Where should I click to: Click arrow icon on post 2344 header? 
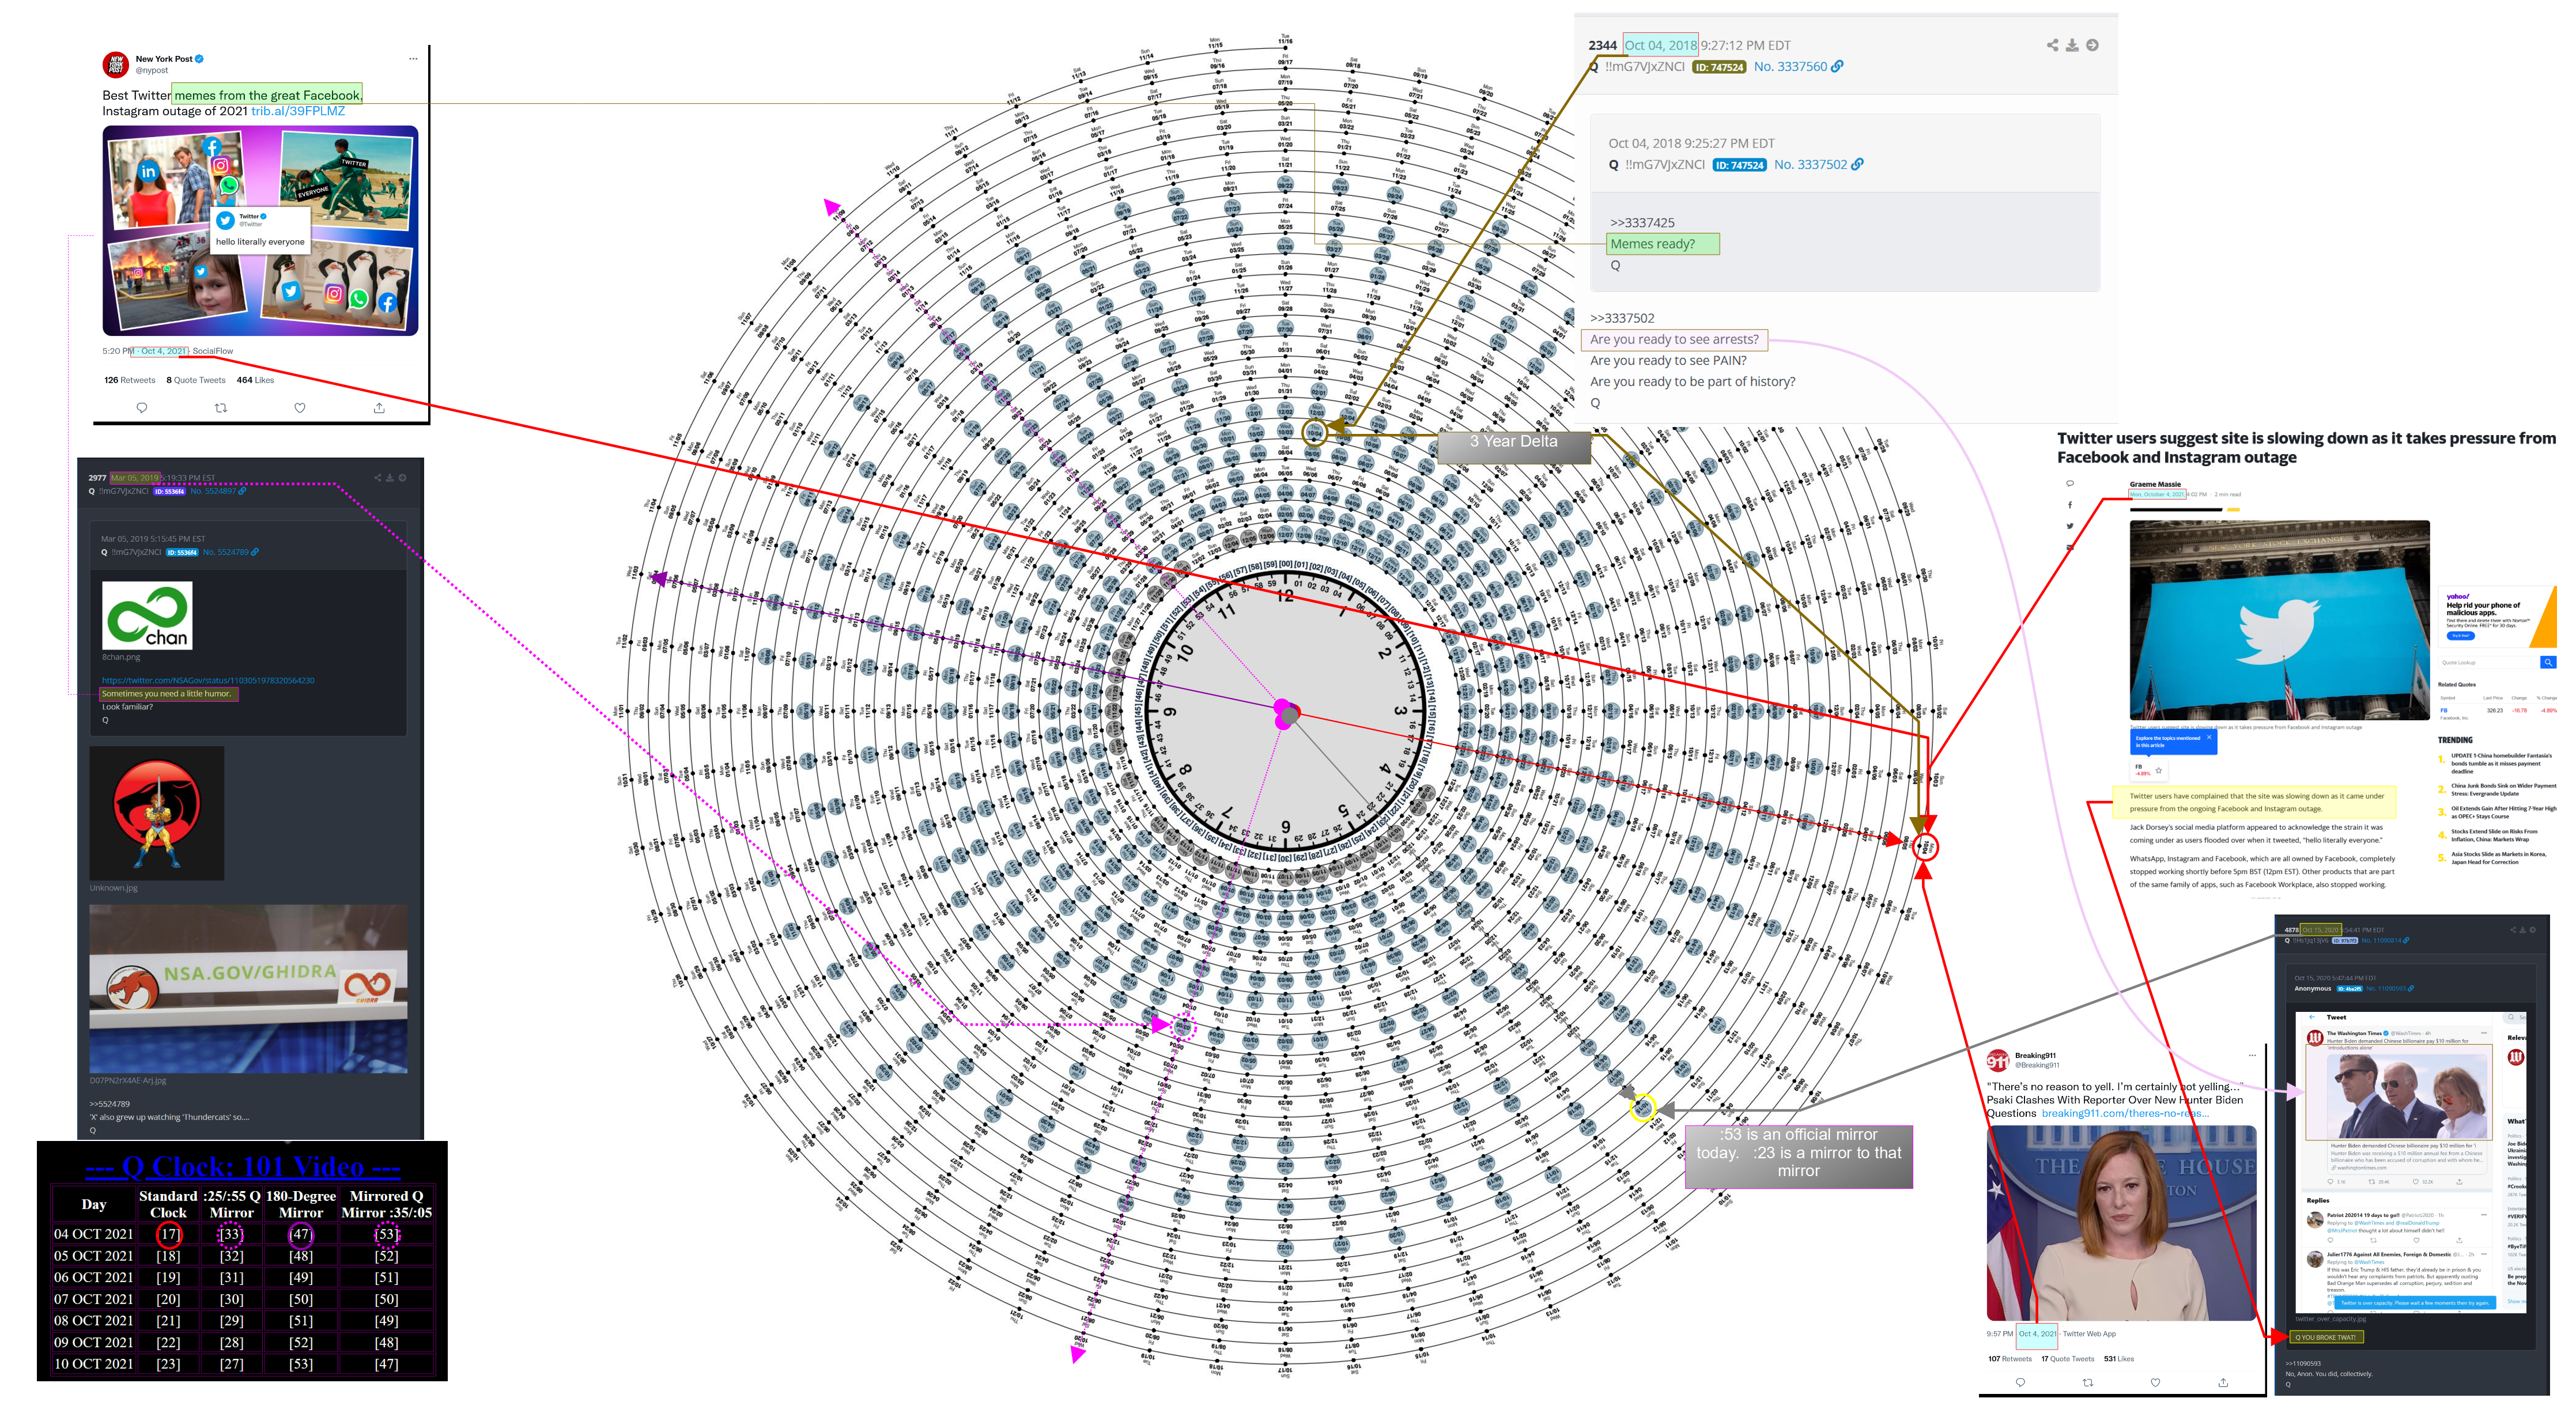(x=2092, y=45)
